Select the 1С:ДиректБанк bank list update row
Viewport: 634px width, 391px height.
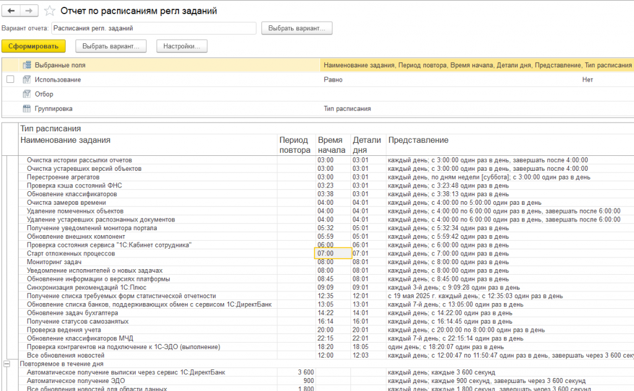(x=149, y=304)
